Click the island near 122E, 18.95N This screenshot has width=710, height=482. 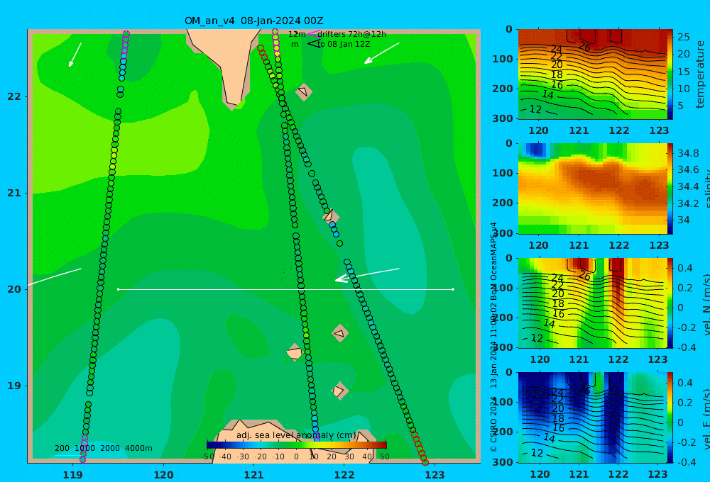pos(339,391)
